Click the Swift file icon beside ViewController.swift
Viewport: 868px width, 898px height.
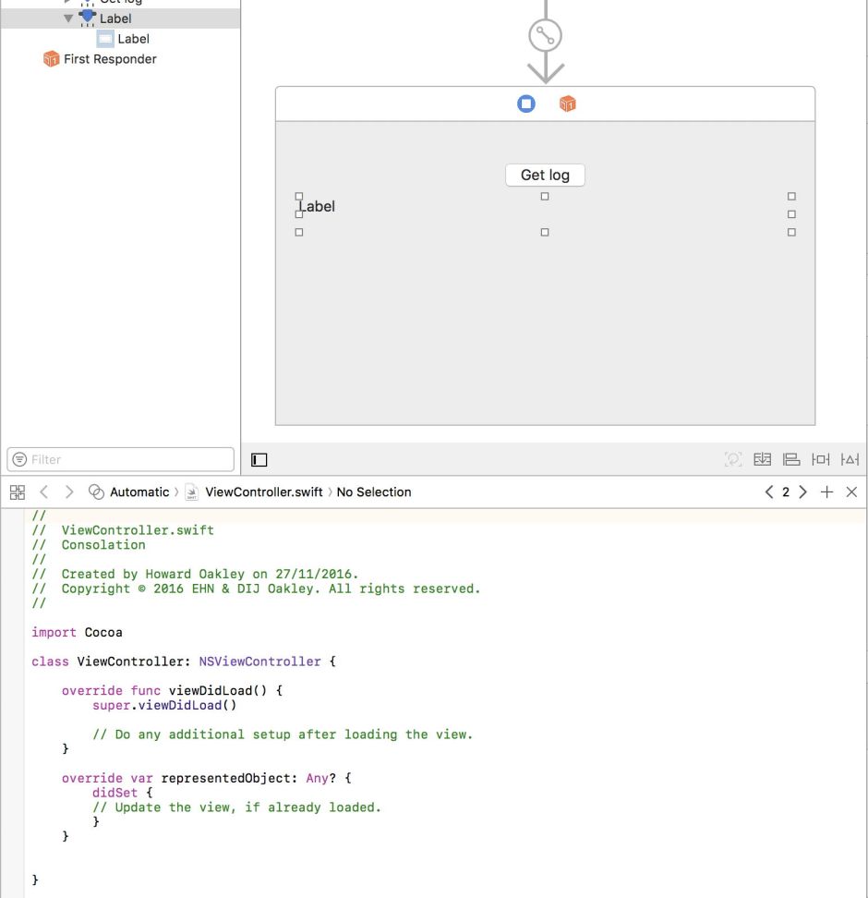click(x=192, y=491)
